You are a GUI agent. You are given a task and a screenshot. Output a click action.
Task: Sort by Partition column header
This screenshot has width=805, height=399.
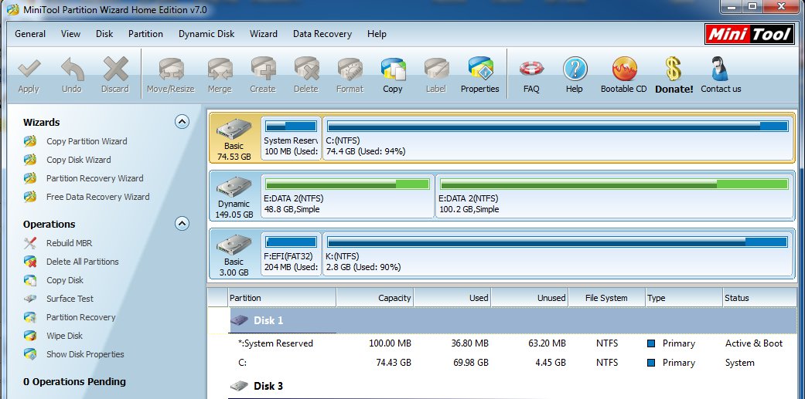point(281,298)
